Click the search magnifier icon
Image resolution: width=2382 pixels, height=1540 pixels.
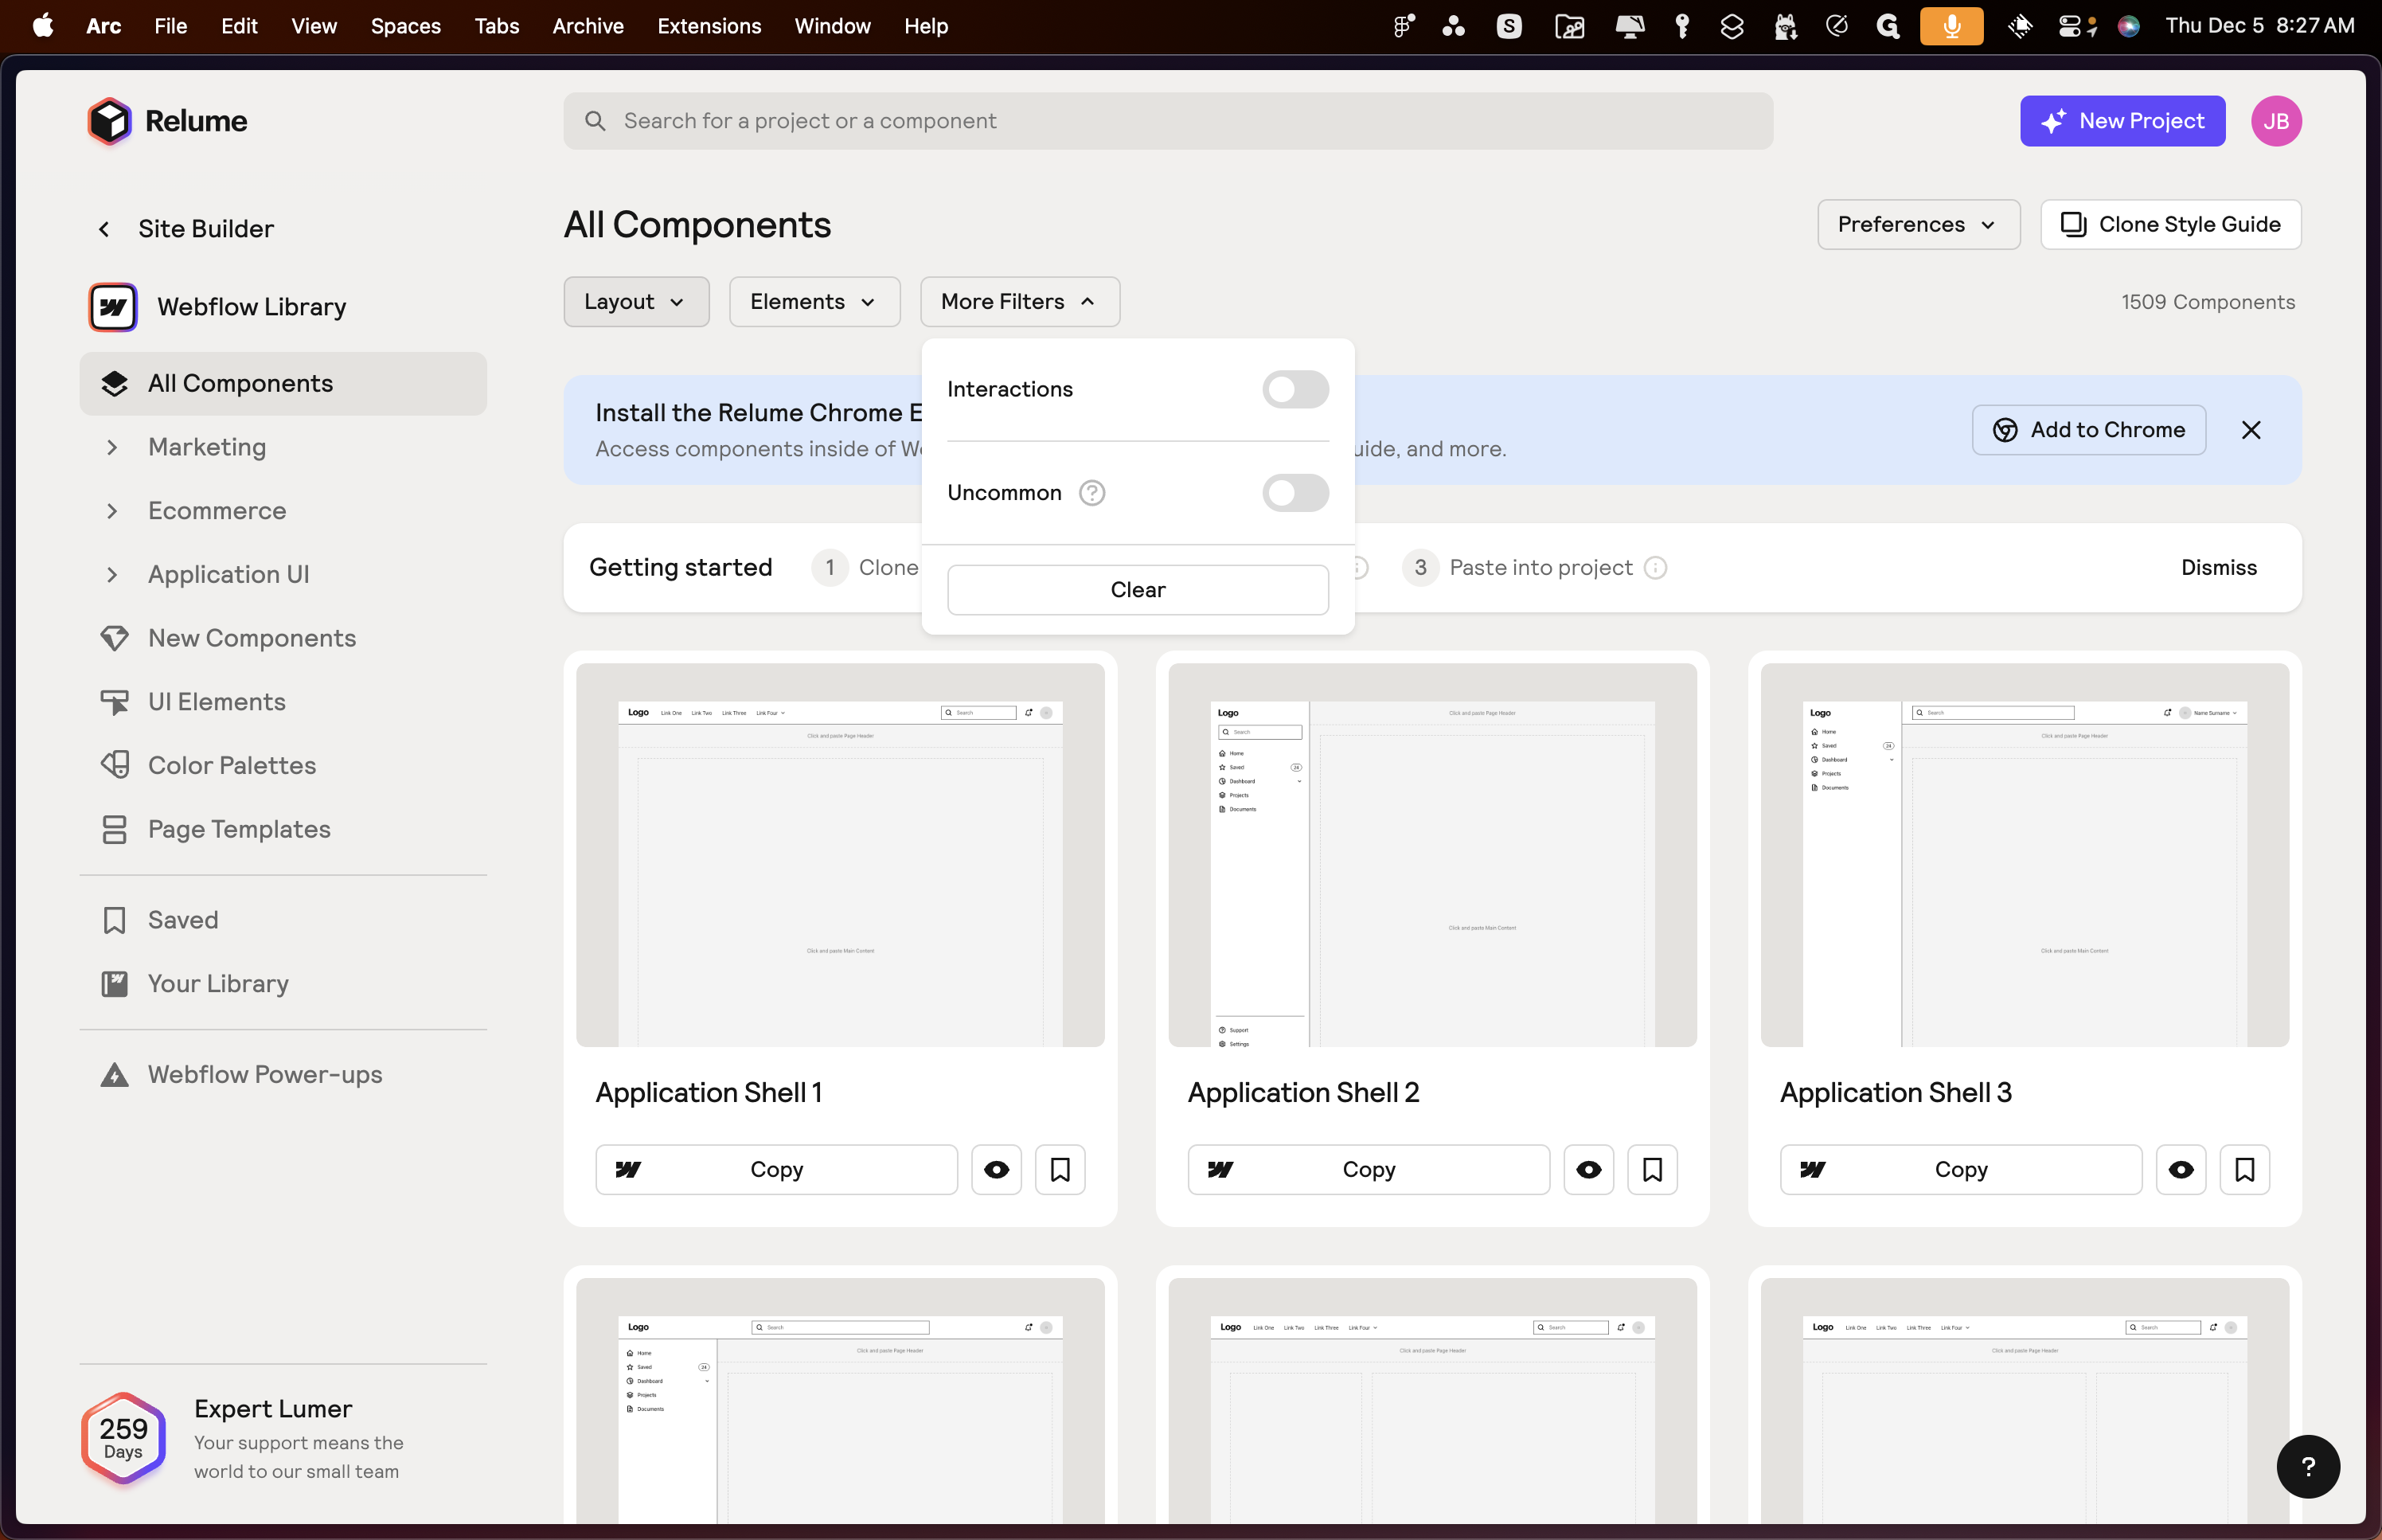(x=595, y=121)
